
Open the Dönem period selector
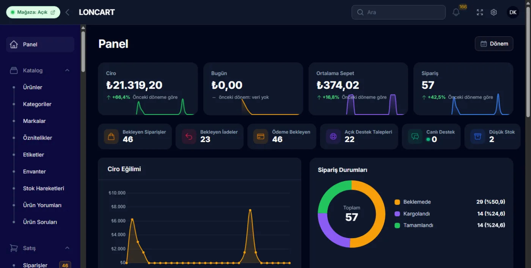(494, 44)
